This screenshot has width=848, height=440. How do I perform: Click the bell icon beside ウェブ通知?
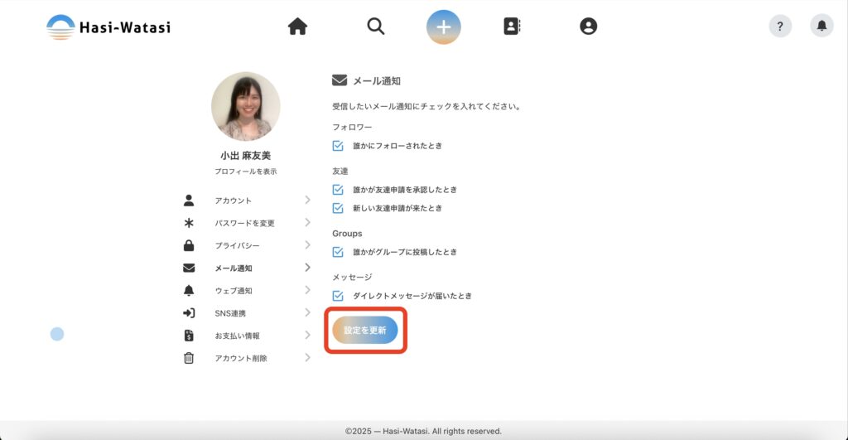point(189,291)
